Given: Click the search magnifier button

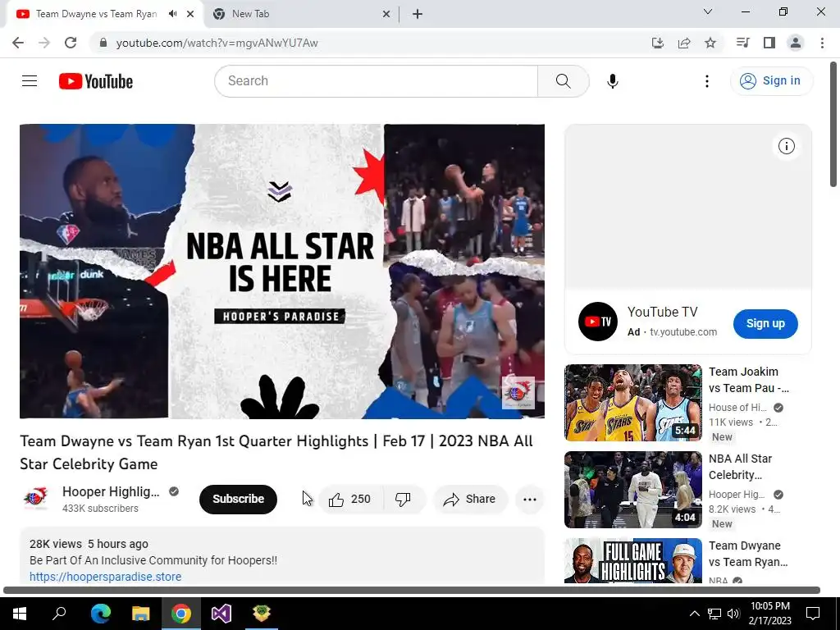Looking at the screenshot, I should [x=563, y=81].
